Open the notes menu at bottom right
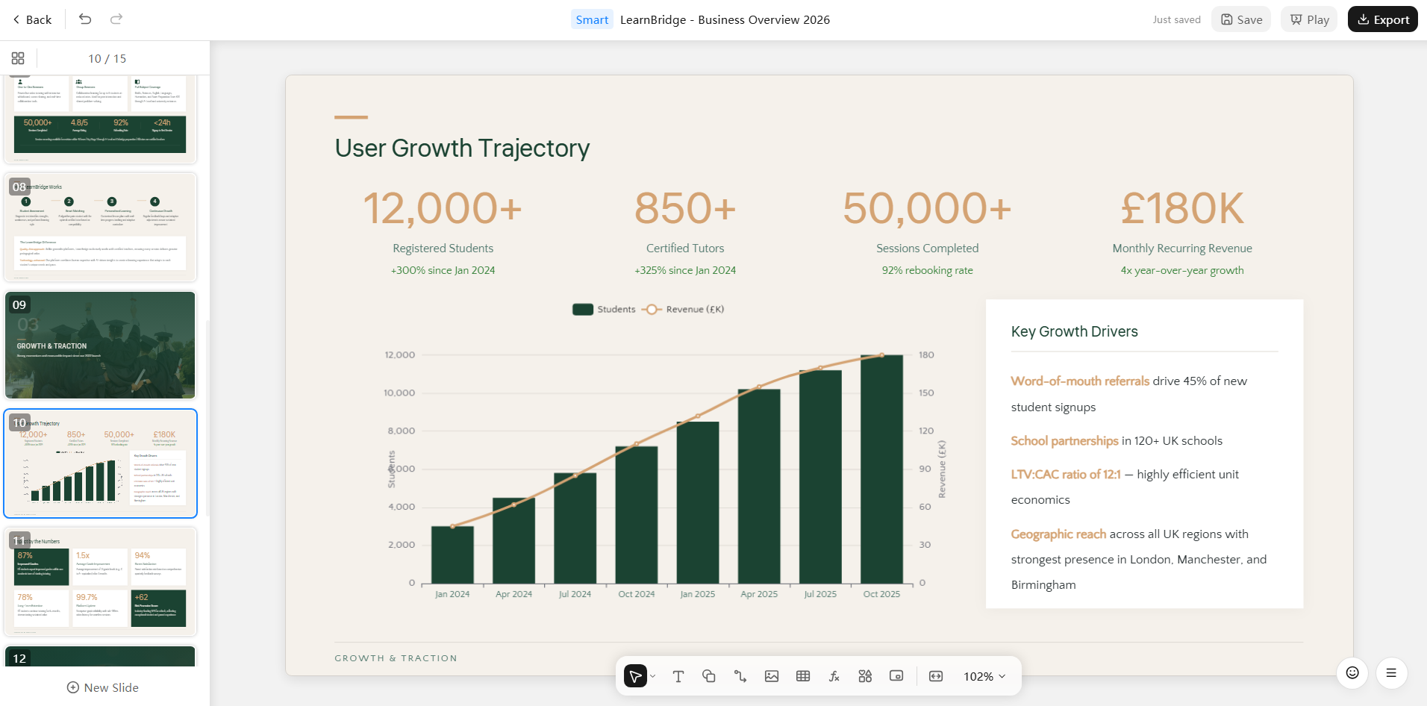Image resolution: width=1427 pixels, height=706 pixels. 1391,673
